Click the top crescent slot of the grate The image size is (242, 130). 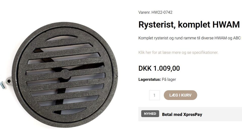click(62, 38)
